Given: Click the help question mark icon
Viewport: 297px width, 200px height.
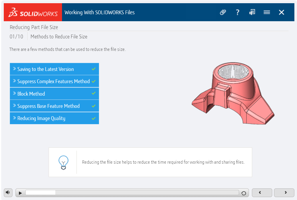Looking at the screenshot, I should [x=238, y=12].
